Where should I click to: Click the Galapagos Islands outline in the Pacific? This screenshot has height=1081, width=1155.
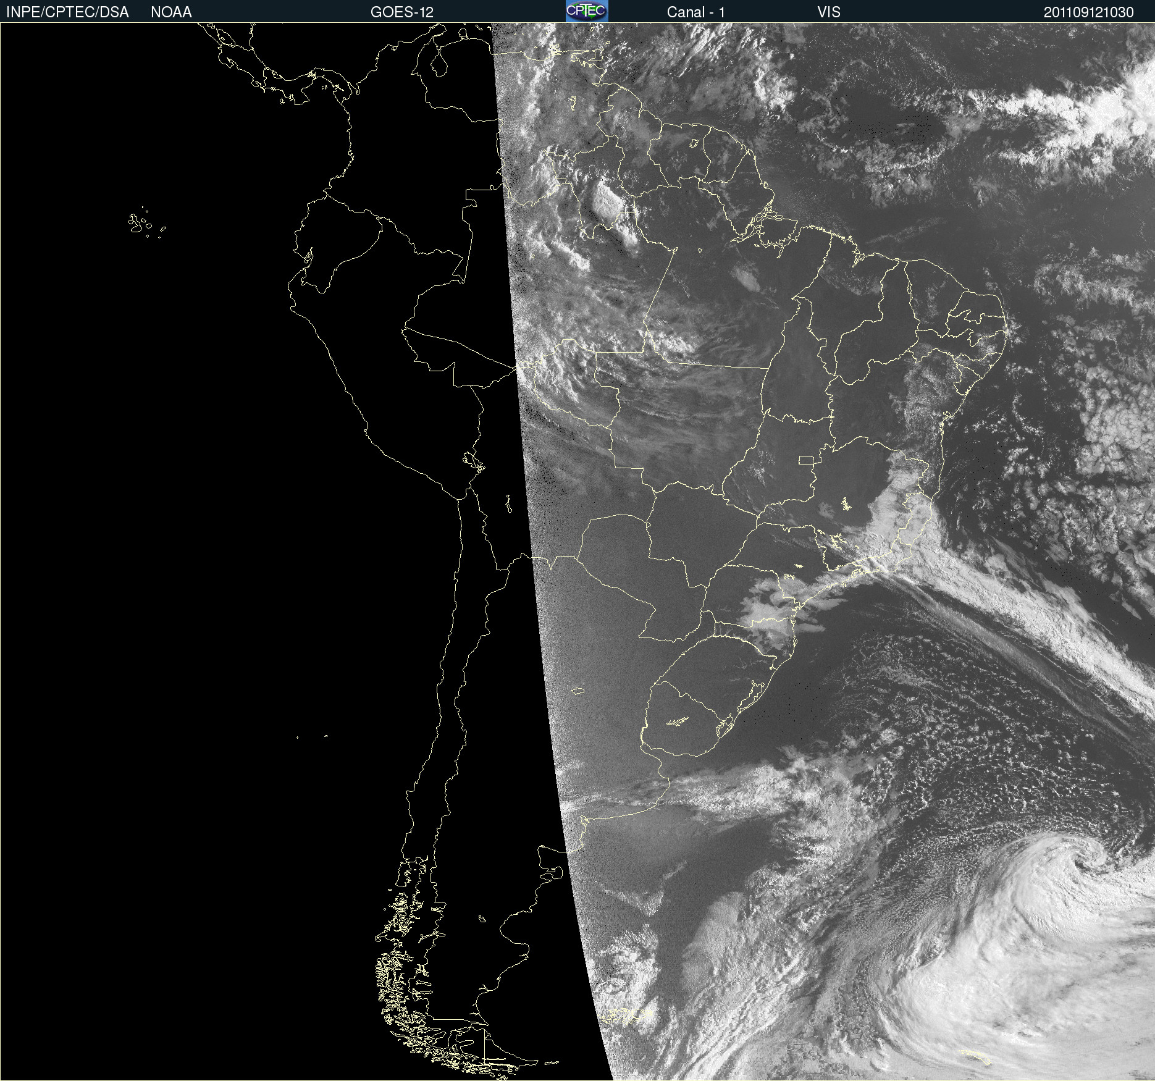146,223
